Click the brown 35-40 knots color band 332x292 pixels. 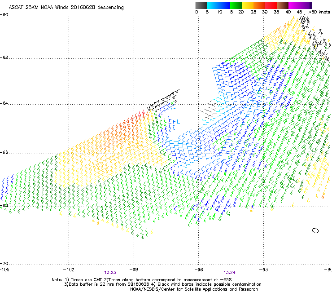coord(283,5)
